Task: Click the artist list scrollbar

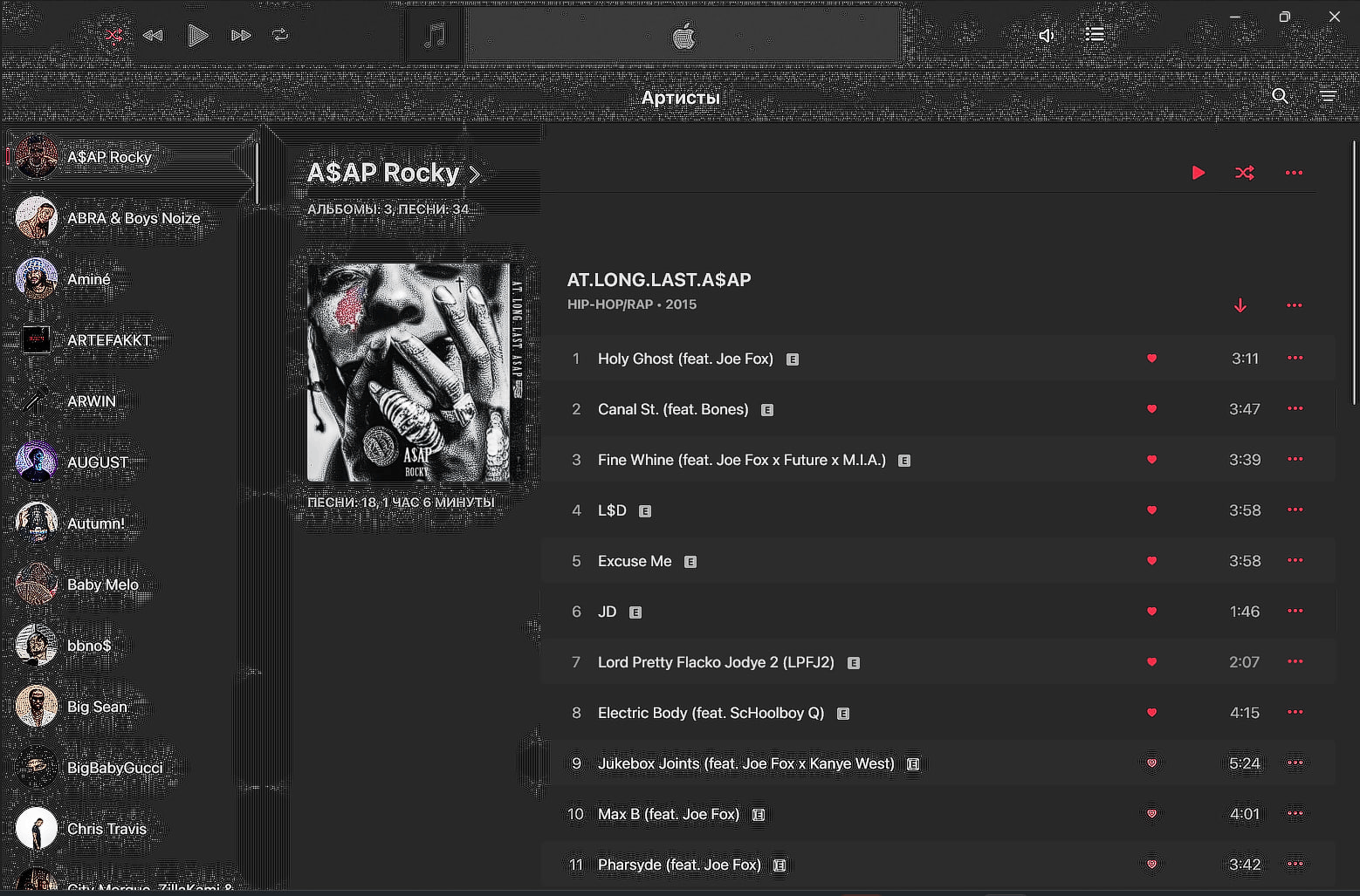Action: 258,173
